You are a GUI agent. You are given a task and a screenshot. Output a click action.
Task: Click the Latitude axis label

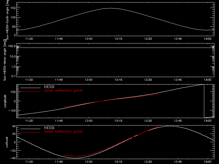(7, 142)
